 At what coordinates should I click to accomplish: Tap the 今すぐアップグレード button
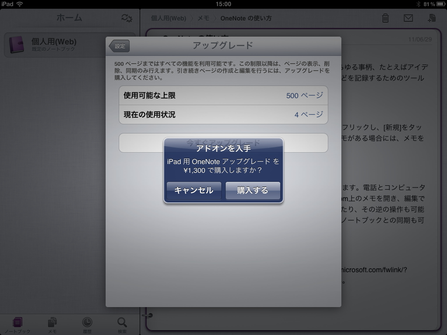(x=223, y=143)
